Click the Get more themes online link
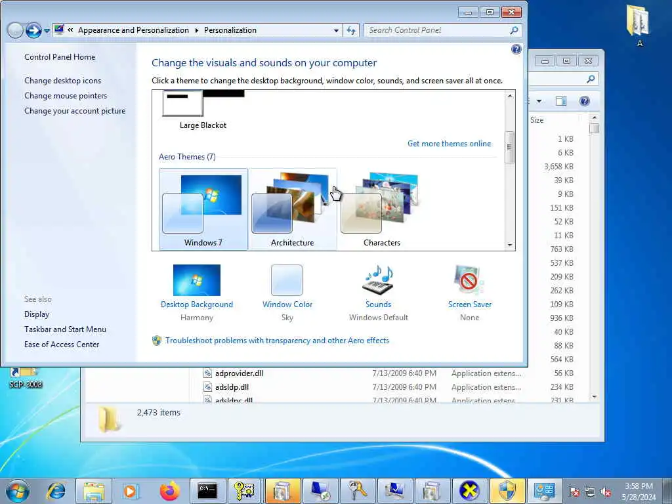Screen dimensions: 672x504 (449, 144)
